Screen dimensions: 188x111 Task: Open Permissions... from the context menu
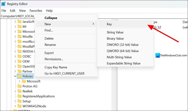point(66,59)
